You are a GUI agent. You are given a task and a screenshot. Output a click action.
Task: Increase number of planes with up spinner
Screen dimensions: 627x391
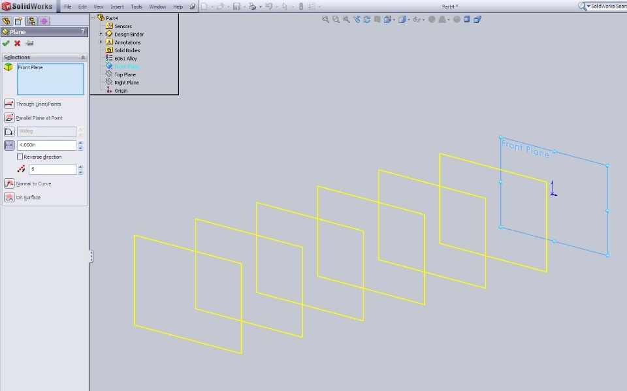click(80, 167)
